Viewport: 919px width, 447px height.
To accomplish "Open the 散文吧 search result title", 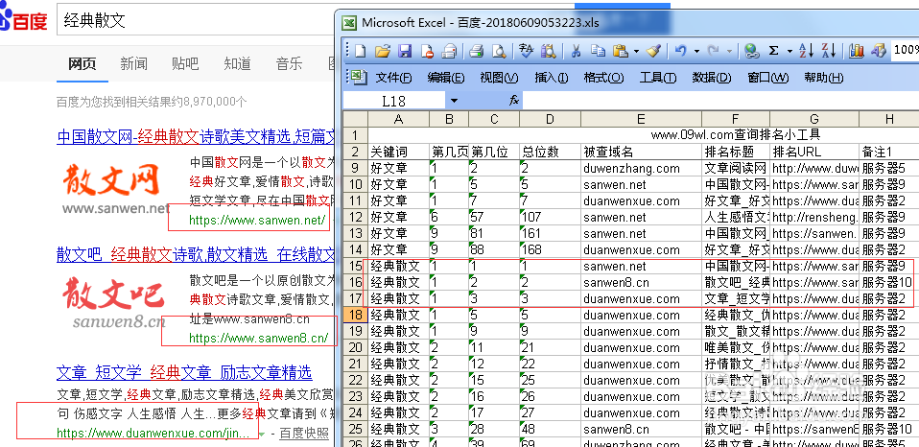I will (196, 253).
